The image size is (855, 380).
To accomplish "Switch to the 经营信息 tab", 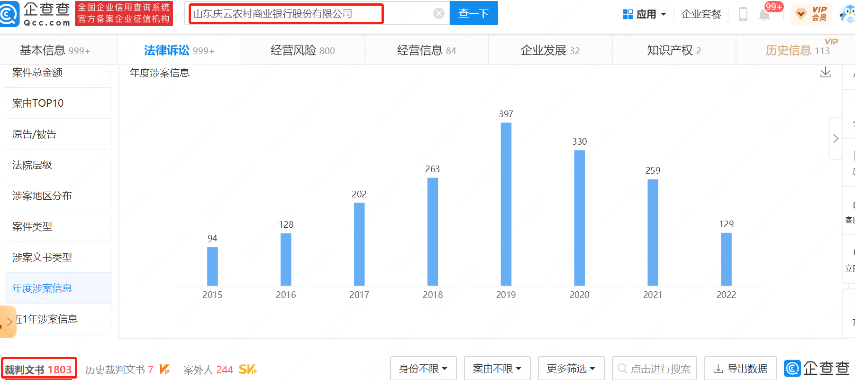I will (427, 50).
